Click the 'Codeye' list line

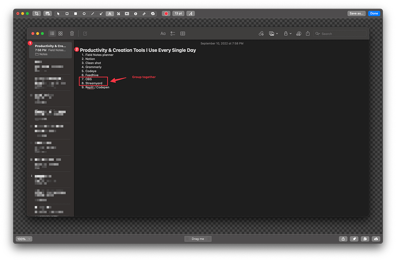(91, 71)
